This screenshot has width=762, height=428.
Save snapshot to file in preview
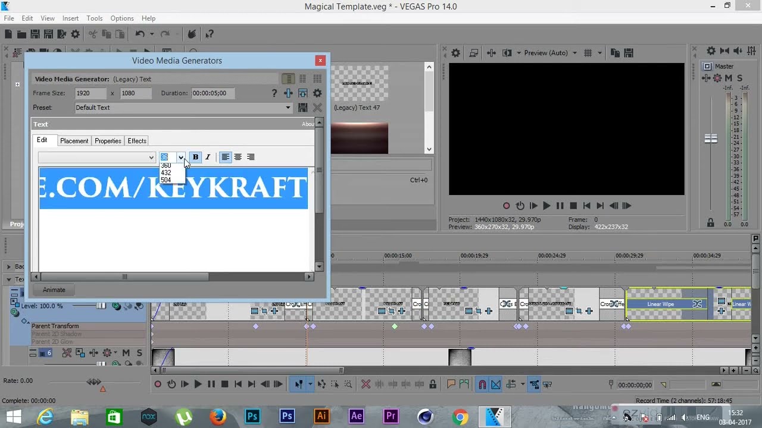(629, 53)
